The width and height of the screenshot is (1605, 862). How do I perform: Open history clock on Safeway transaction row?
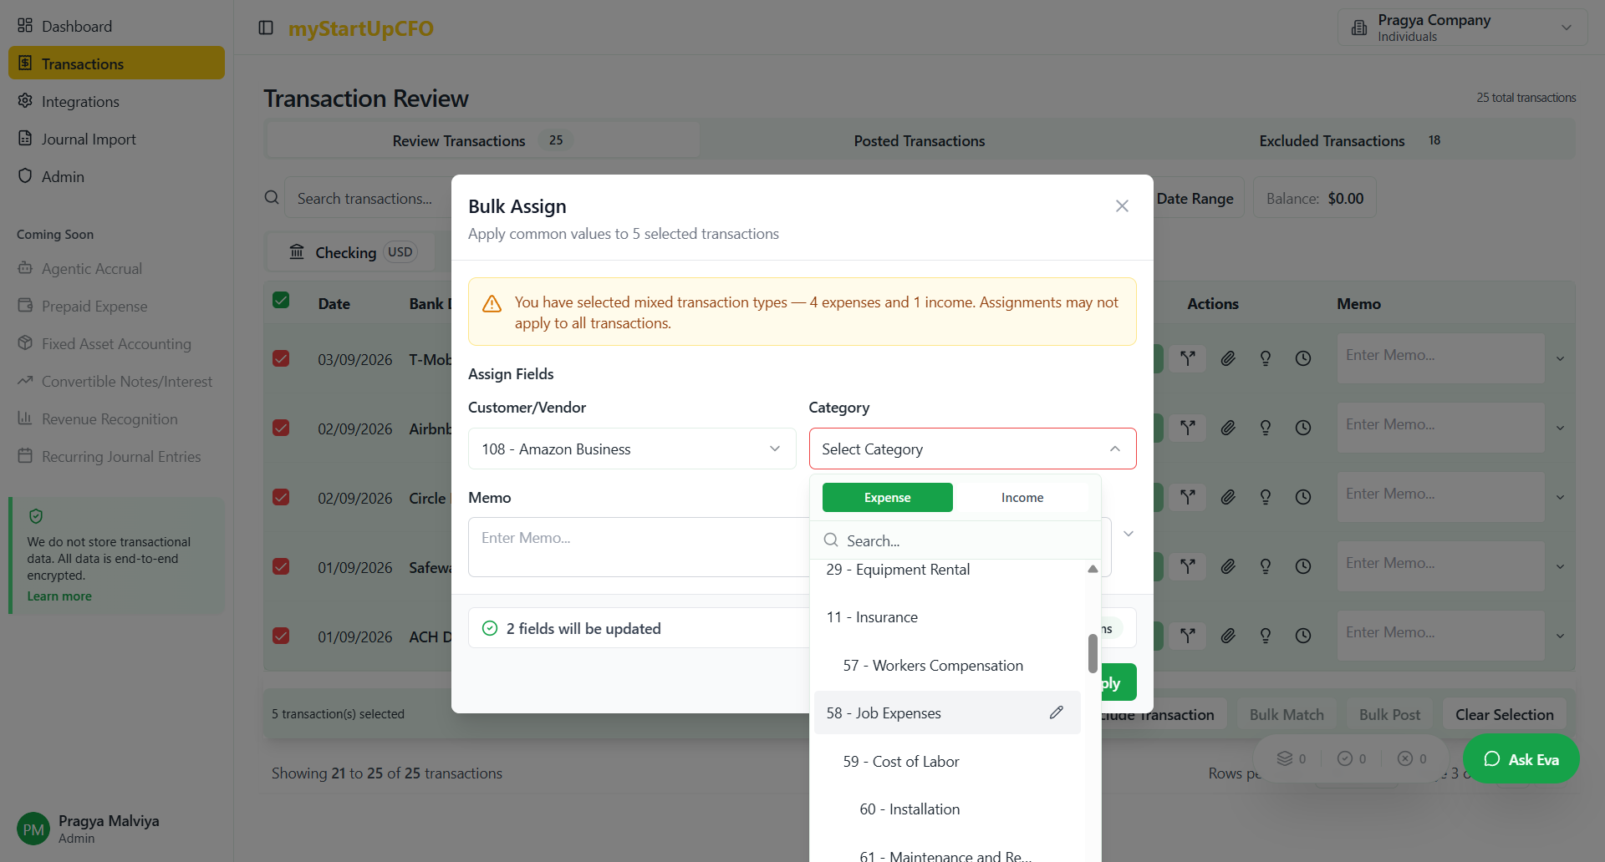click(x=1303, y=566)
